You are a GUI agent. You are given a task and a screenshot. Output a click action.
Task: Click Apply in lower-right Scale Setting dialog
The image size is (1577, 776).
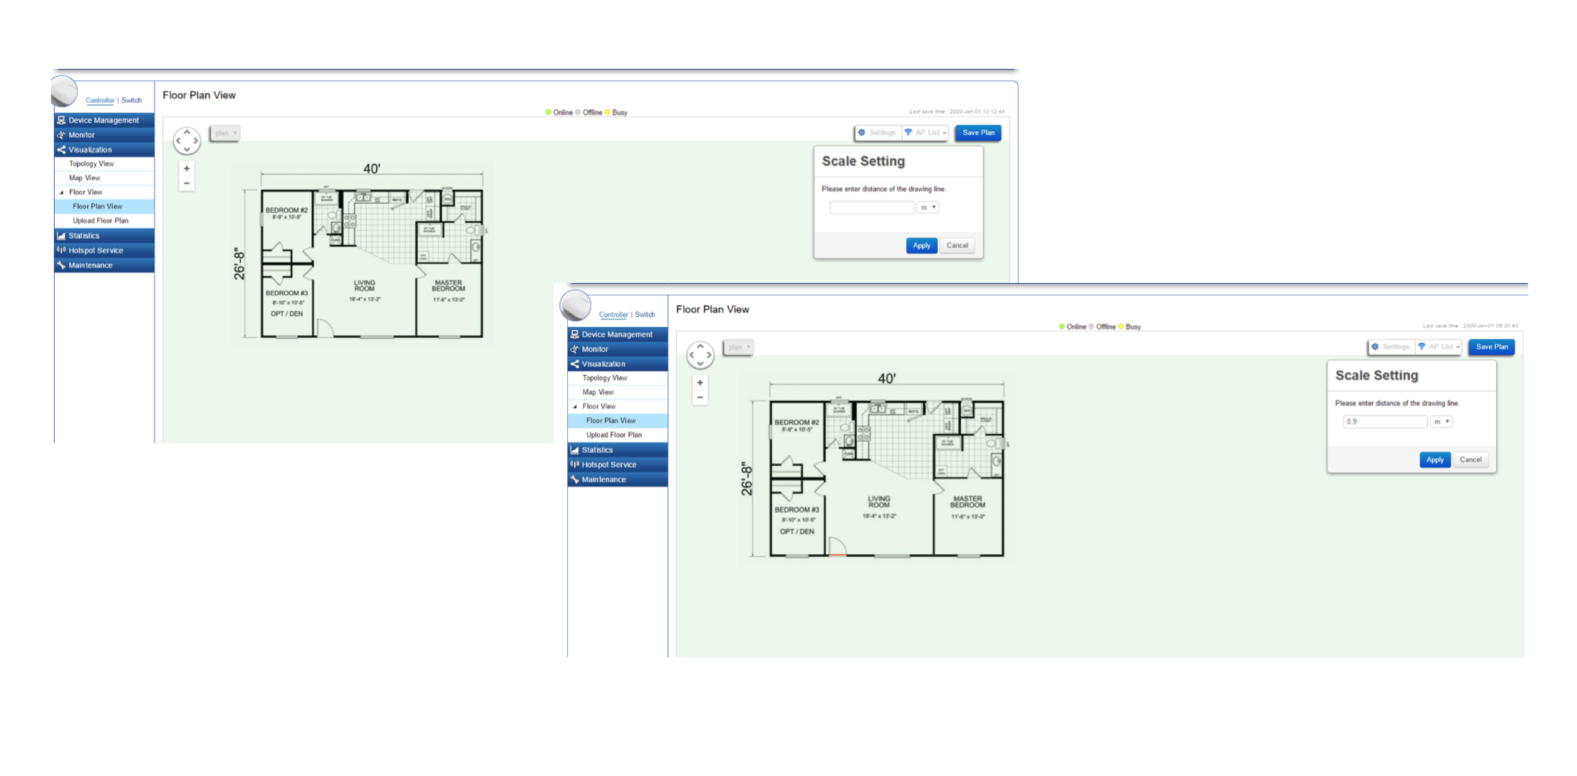click(1435, 460)
